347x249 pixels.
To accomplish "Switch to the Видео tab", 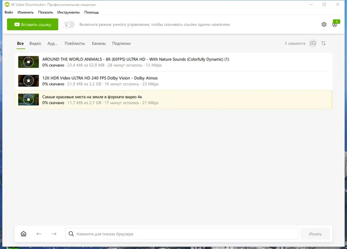I will 35,44.
